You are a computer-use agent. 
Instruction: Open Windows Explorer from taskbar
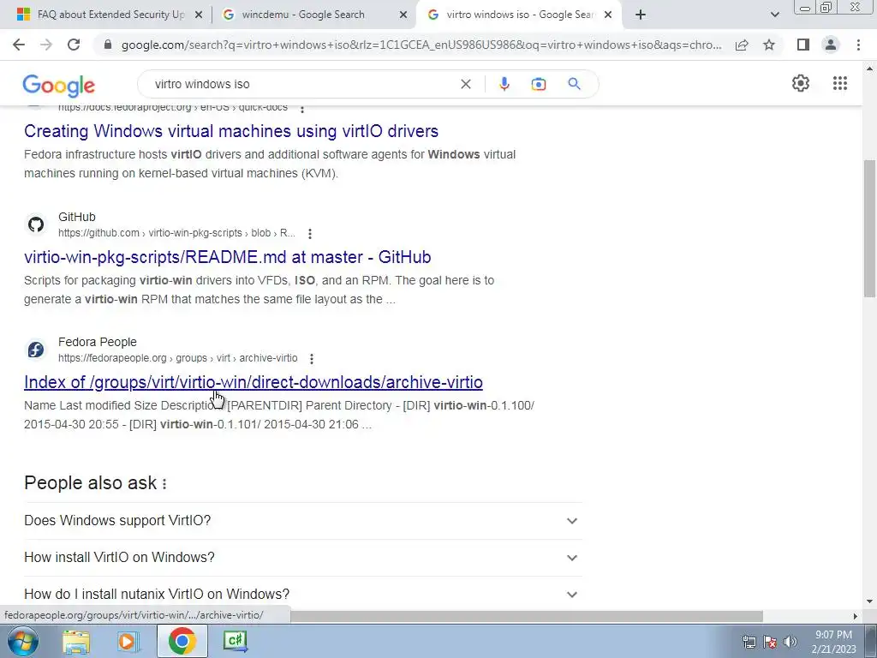pyautogui.click(x=75, y=642)
